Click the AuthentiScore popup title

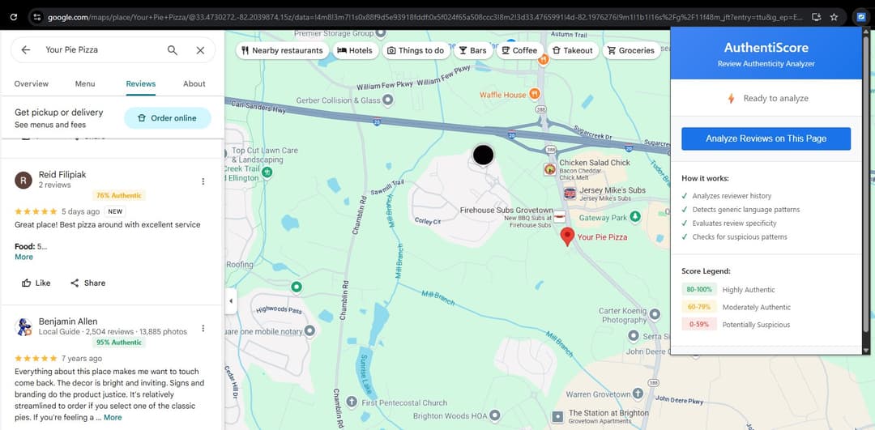766,48
